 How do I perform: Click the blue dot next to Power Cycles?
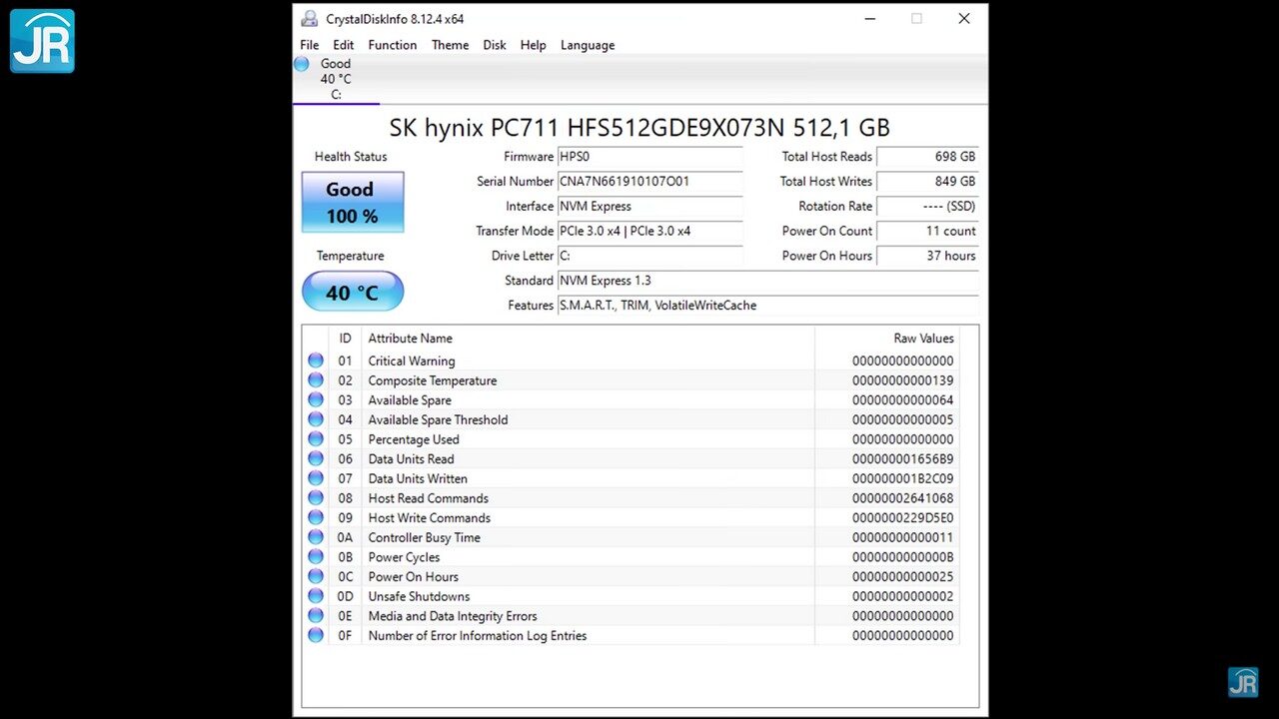click(316, 556)
